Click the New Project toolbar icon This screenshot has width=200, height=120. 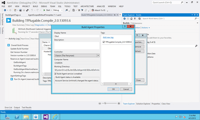(15, 10)
